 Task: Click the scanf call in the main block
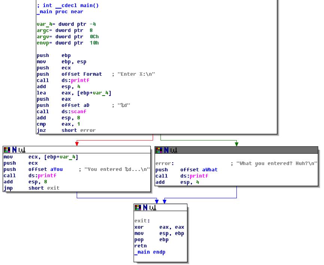point(74,112)
